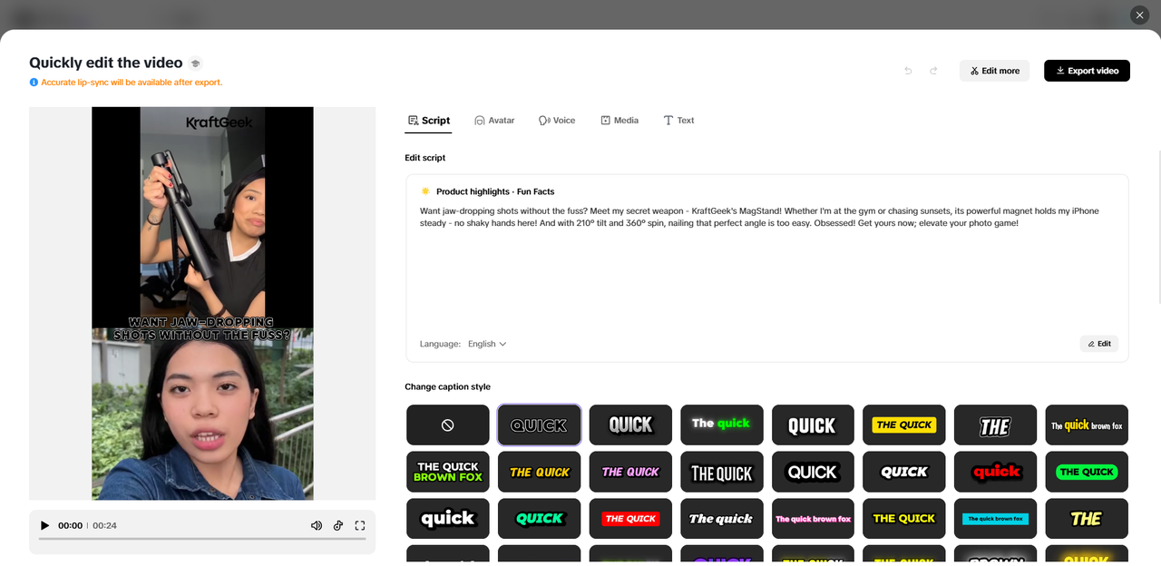This screenshot has width=1161, height=566.
Task: Select the Text tool icon
Action: click(x=668, y=120)
